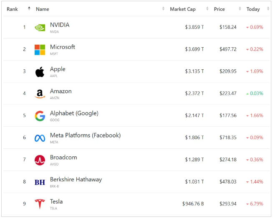Click the Tesla logo icon
Screen dimensions: 273x219
point(40,204)
